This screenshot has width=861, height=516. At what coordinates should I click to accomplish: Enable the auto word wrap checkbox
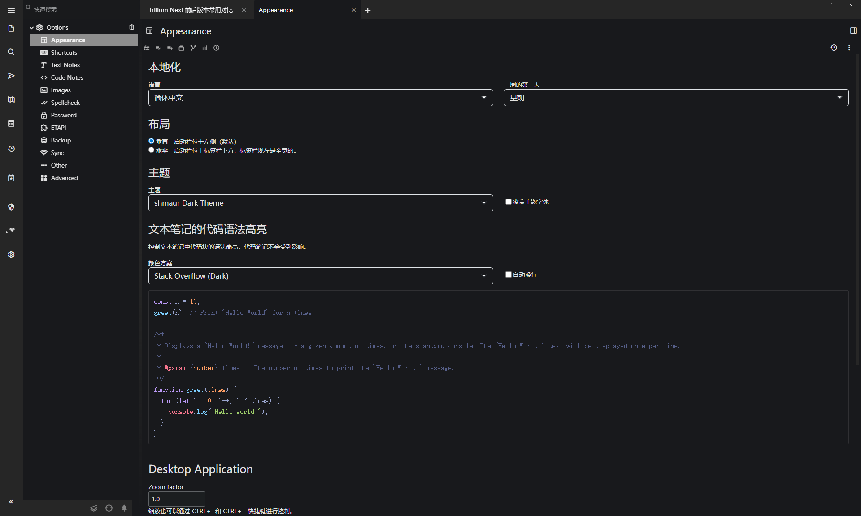pos(509,275)
